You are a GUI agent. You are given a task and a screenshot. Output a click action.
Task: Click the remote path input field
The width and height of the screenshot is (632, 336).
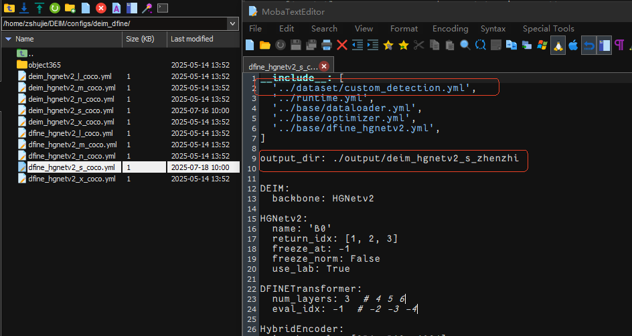pos(115,23)
